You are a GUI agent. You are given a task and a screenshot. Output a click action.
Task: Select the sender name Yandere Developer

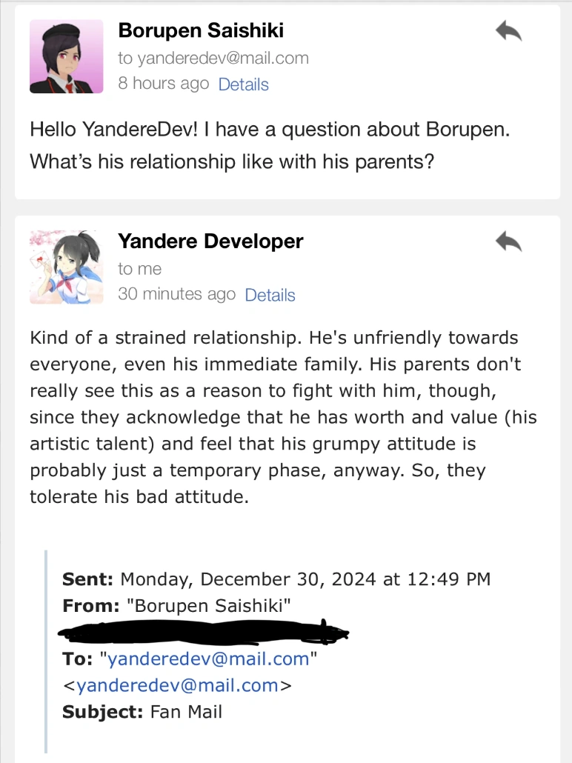(210, 241)
